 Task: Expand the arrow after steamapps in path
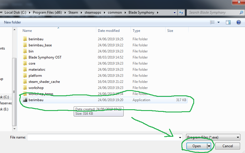[x=104, y=12]
